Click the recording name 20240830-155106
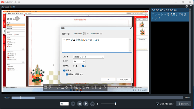Screen dimensions: 194x109 click(8, 7)
